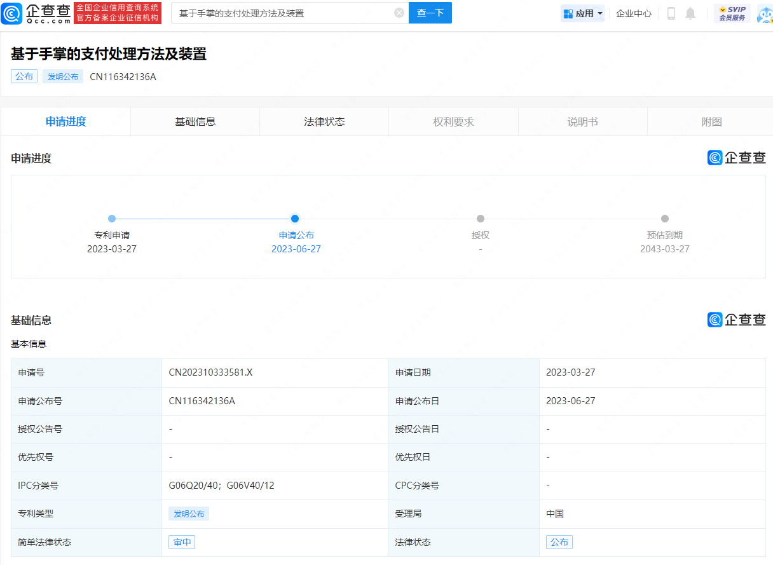
Task: Open the user avatar in the top-right corner
Action: pos(765,13)
